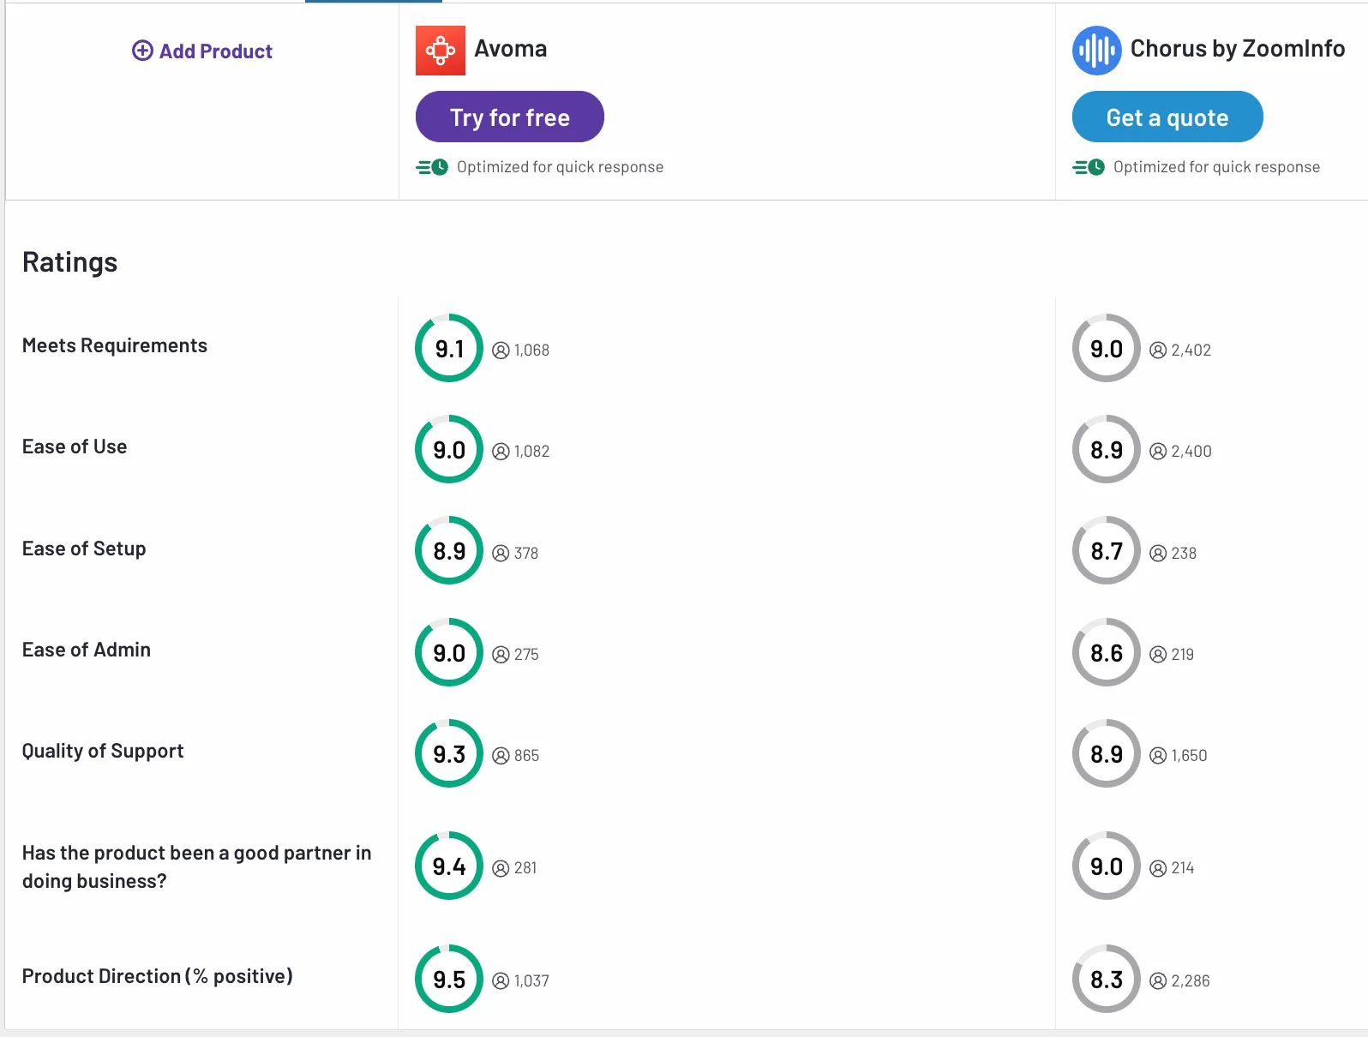Click the Product Direction (% positive) label
Image resolution: width=1368 pixels, height=1037 pixels.
[x=158, y=976]
